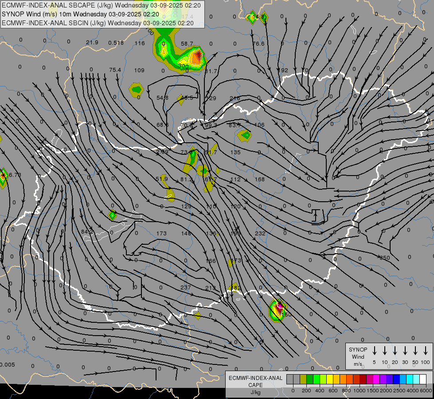Click the map value 51.9

[162, 179]
